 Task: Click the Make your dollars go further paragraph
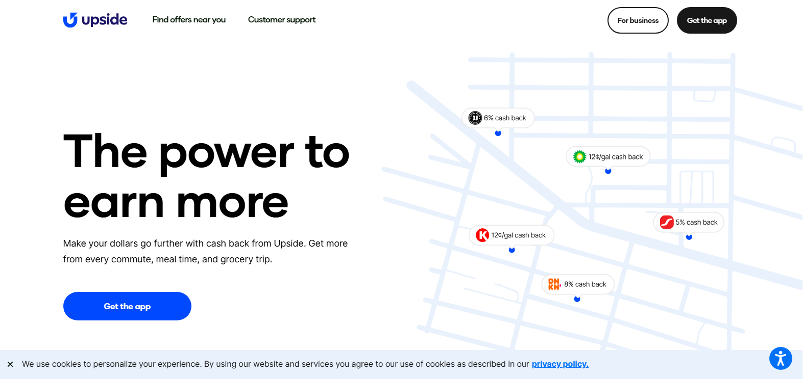pyautogui.click(x=205, y=251)
